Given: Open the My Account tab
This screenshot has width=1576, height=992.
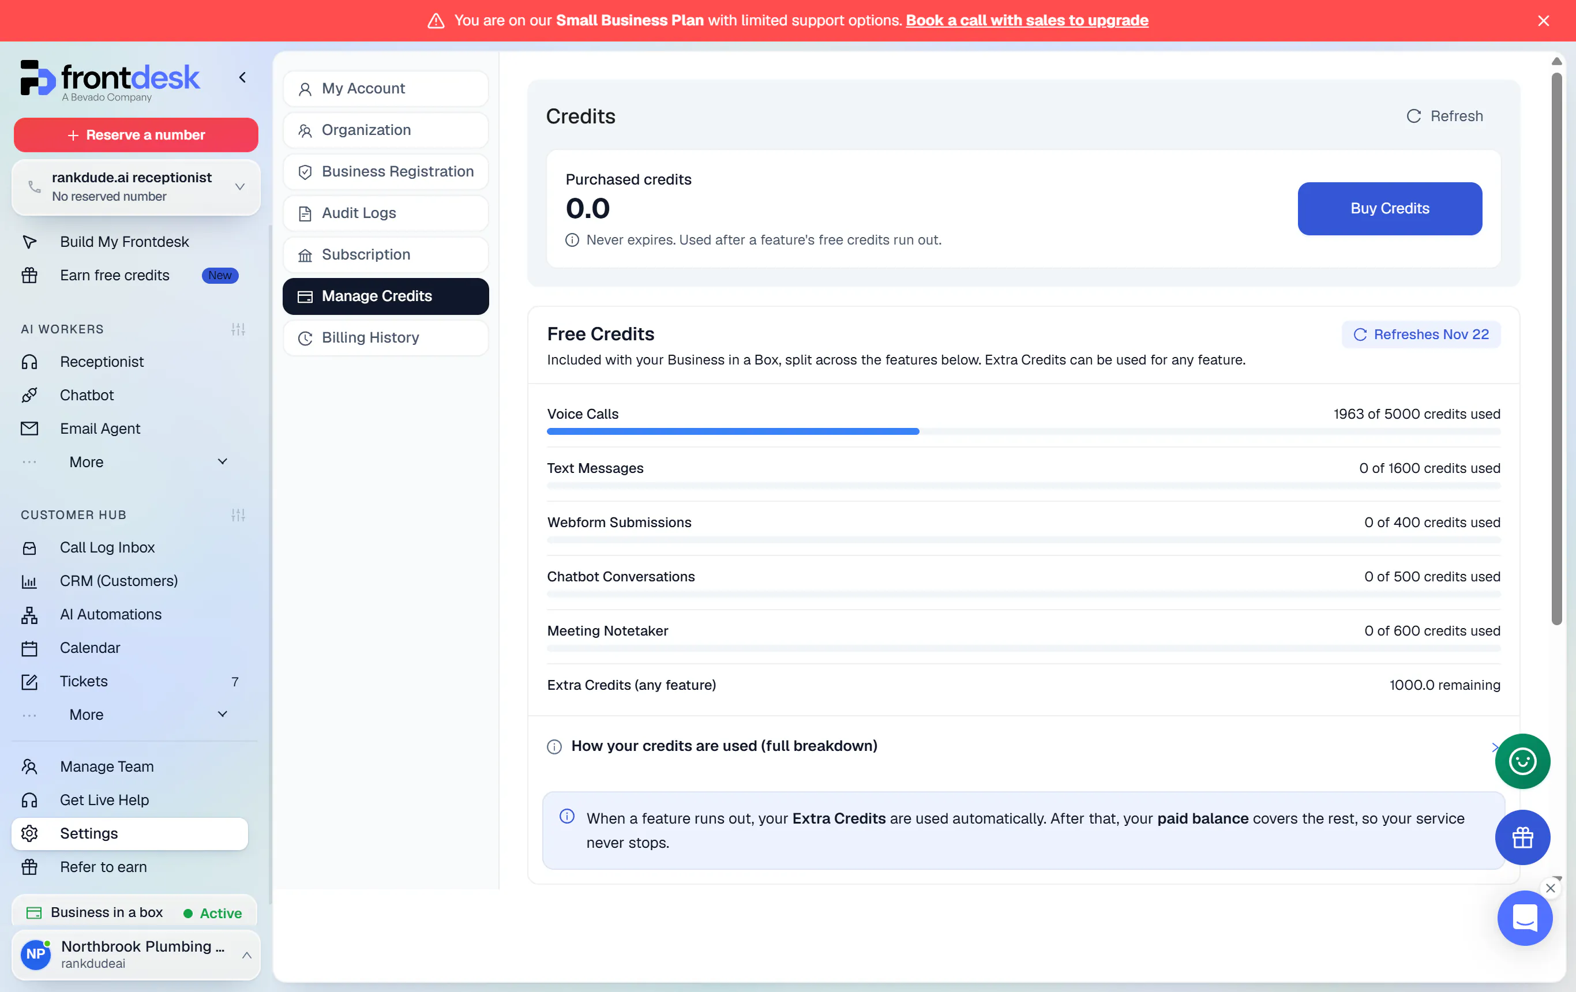Looking at the screenshot, I should pos(385,88).
